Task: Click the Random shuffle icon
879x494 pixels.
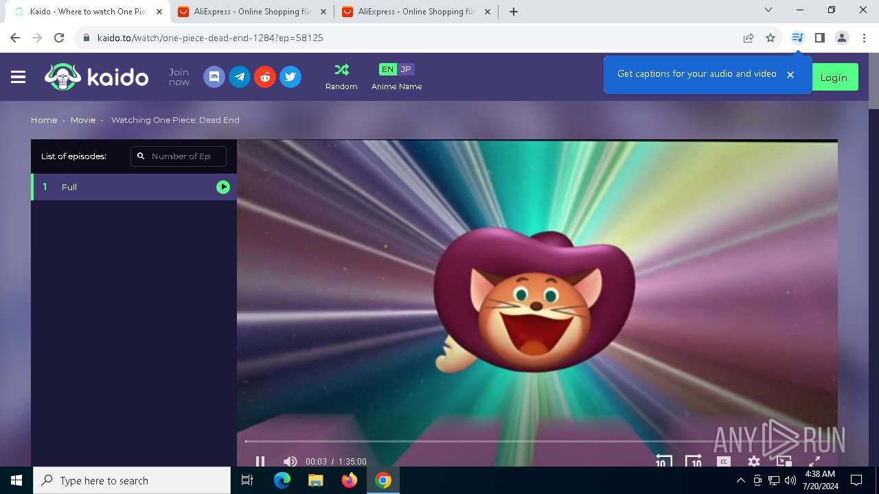Action: coord(341,69)
